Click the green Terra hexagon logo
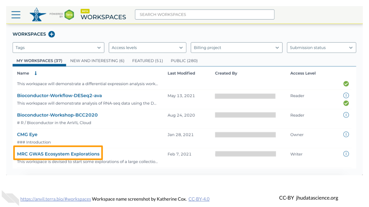The height and width of the screenshot is (207, 369). [x=69, y=15]
